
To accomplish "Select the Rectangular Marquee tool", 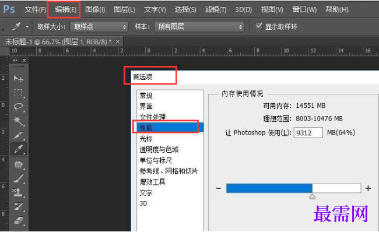I will pos(19,93).
